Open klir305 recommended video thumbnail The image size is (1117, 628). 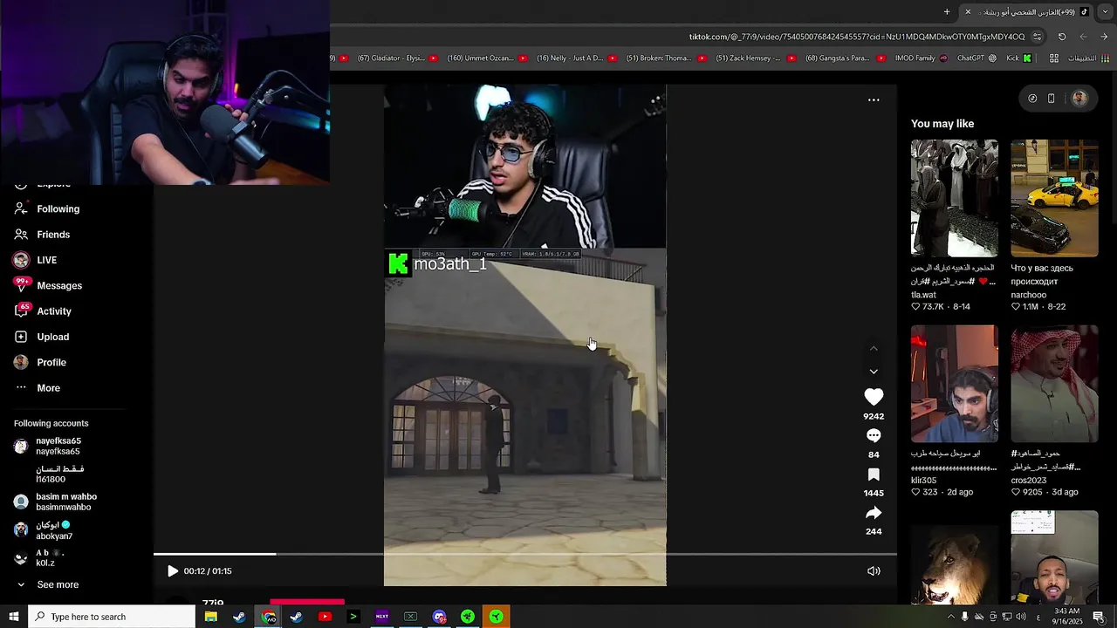point(955,384)
